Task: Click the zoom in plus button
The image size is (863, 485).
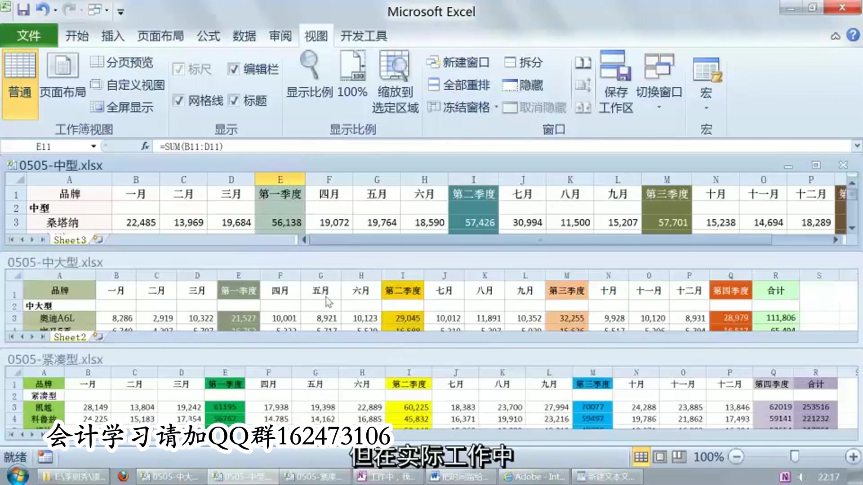Action: [x=852, y=457]
